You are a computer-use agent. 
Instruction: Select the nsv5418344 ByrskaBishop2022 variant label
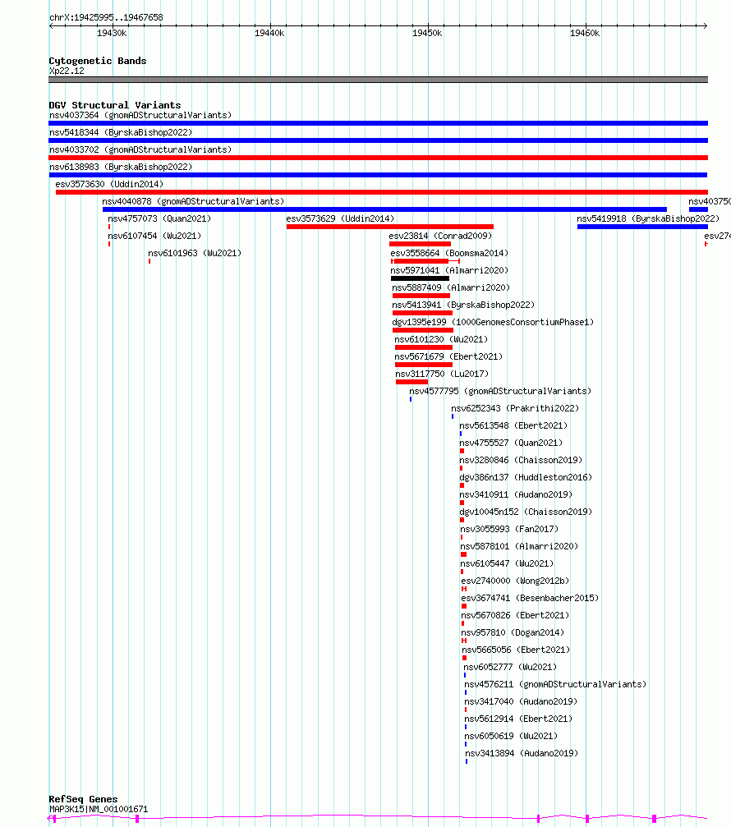pyautogui.click(x=121, y=132)
